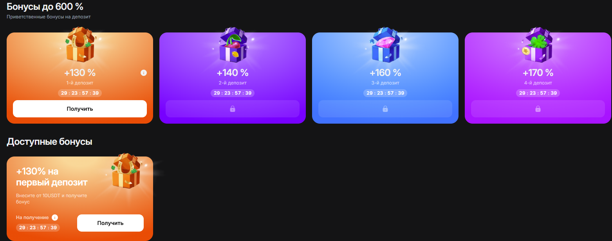
Task: Click countdown timer under На получение
Action: pos(38,228)
